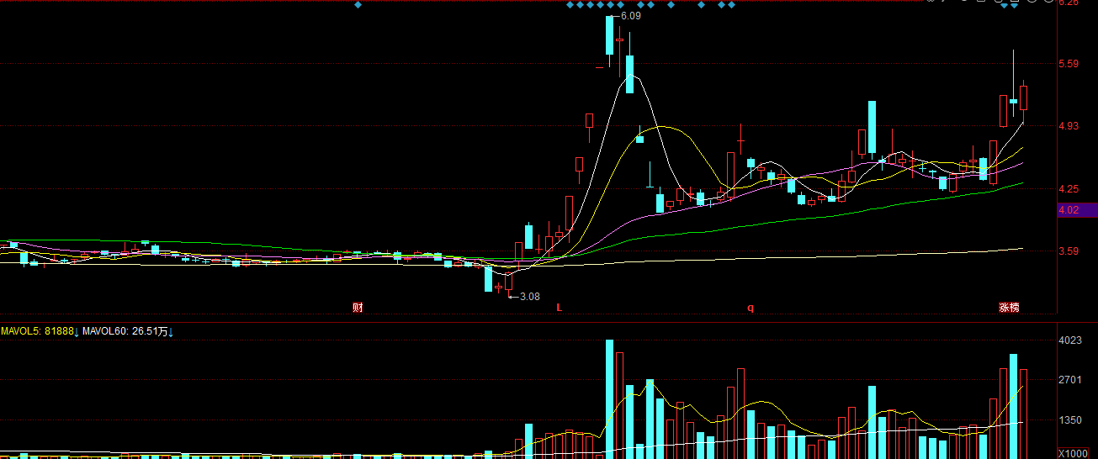Click the red q marker below chart
This screenshot has height=459, width=1098.
(x=751, y=309)
